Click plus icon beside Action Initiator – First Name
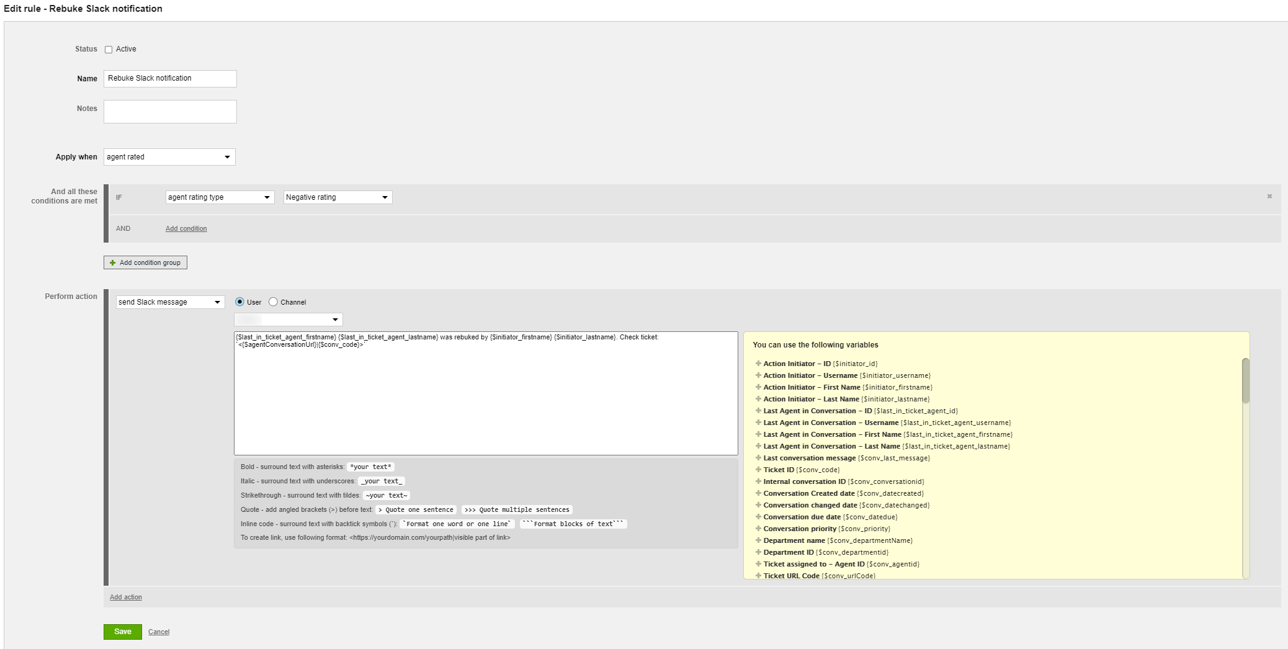The image size is (1288, 649). coord(758,387)
